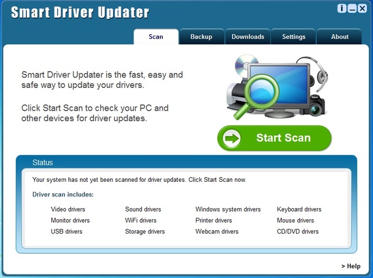Click the 'Video drivers' text
The image size is (373, 278).
[x=68, y=209]
